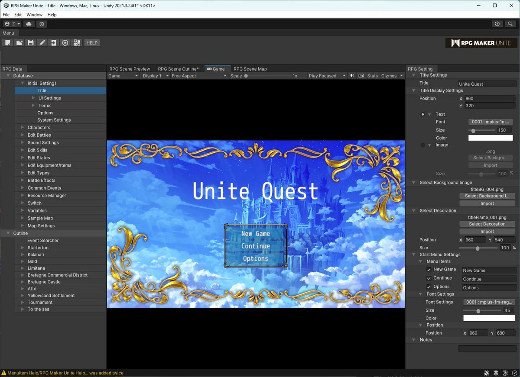
Task: Click the title text Size slider
Action: 481,130
